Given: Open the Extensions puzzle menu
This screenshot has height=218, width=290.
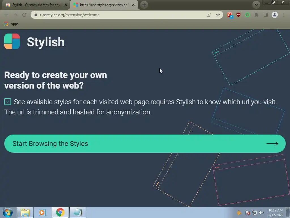Looking at the screenshot, I should (x=256, y=15).
